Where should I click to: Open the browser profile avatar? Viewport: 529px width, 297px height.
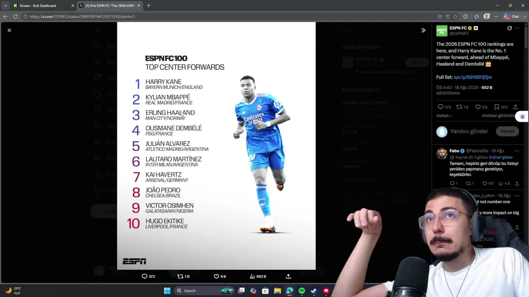click(487, 16)
